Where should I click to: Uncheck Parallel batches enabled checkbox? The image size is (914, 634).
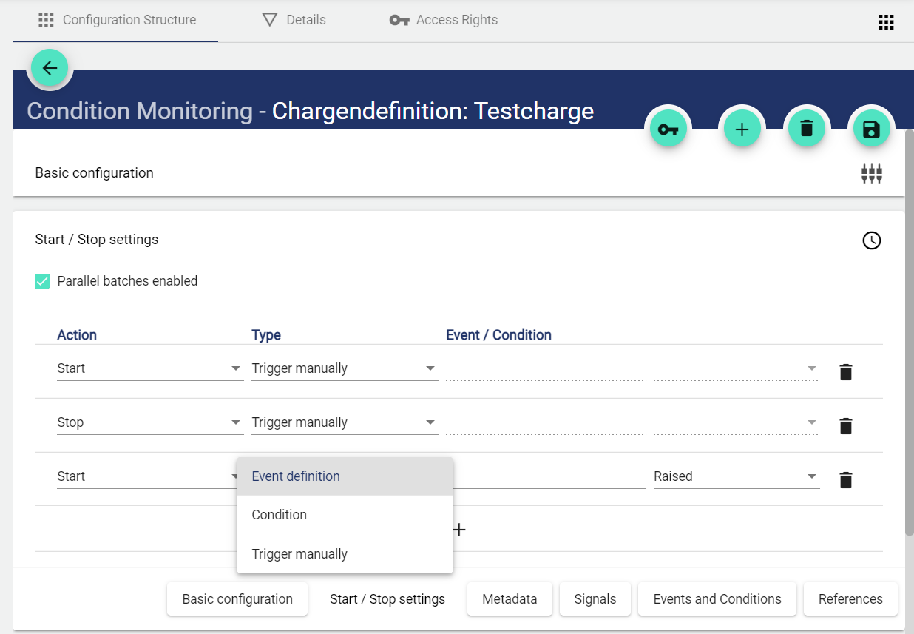[x=43, y=281]
